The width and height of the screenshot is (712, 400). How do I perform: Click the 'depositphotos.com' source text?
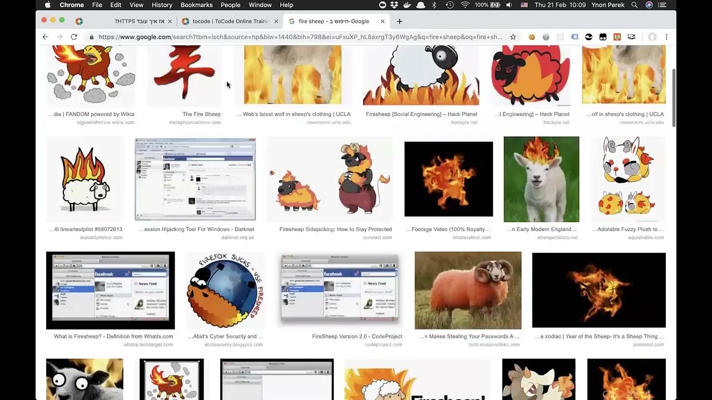click(101, 237)
